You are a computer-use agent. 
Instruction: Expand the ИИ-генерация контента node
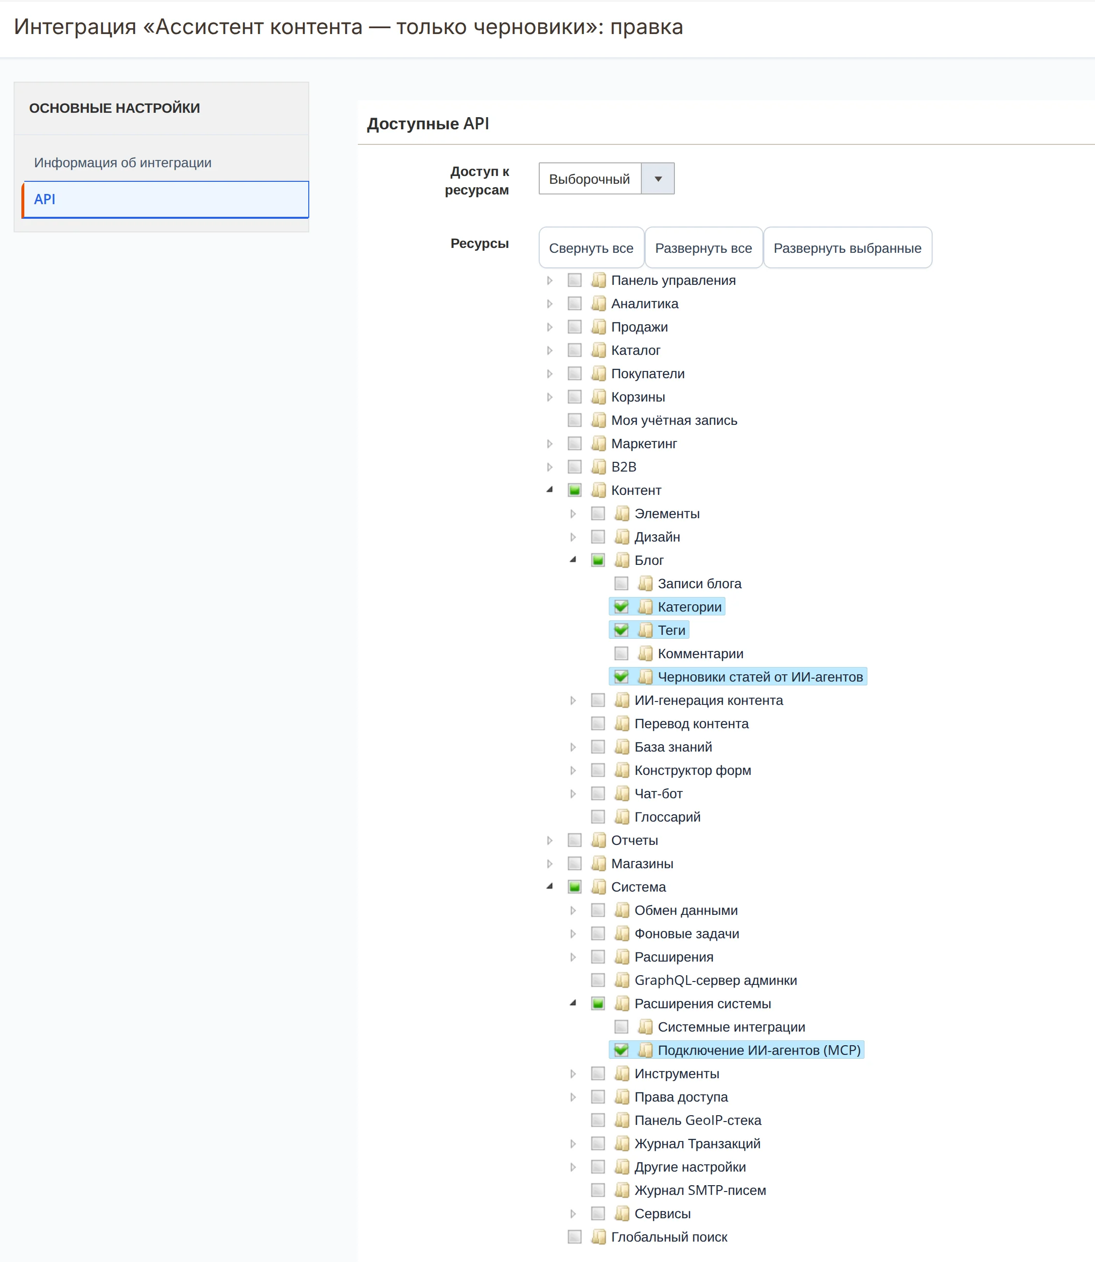(x=573, y=700)
